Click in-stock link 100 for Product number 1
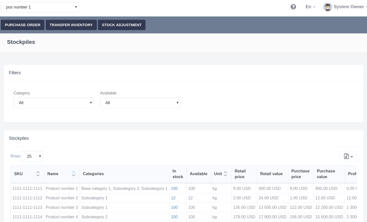Viewport: 367px width, 222px height. (x=174, y=189)
